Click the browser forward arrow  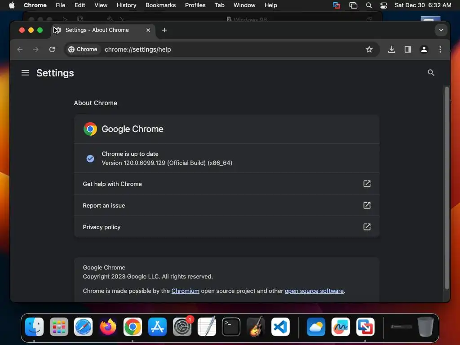tap(36, 49)
